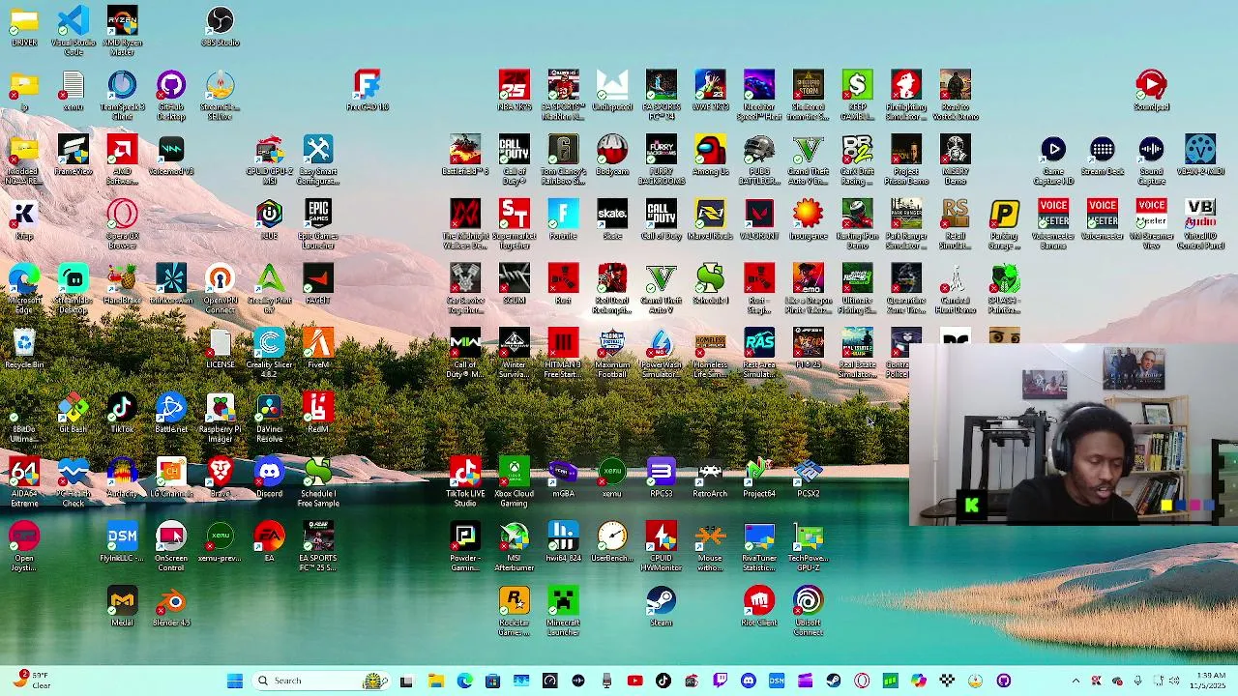1238x696 pixels.
Task: Launch the OpenVPN Connect shortcut
Action: pyautogui.click(x=220, y=286)
